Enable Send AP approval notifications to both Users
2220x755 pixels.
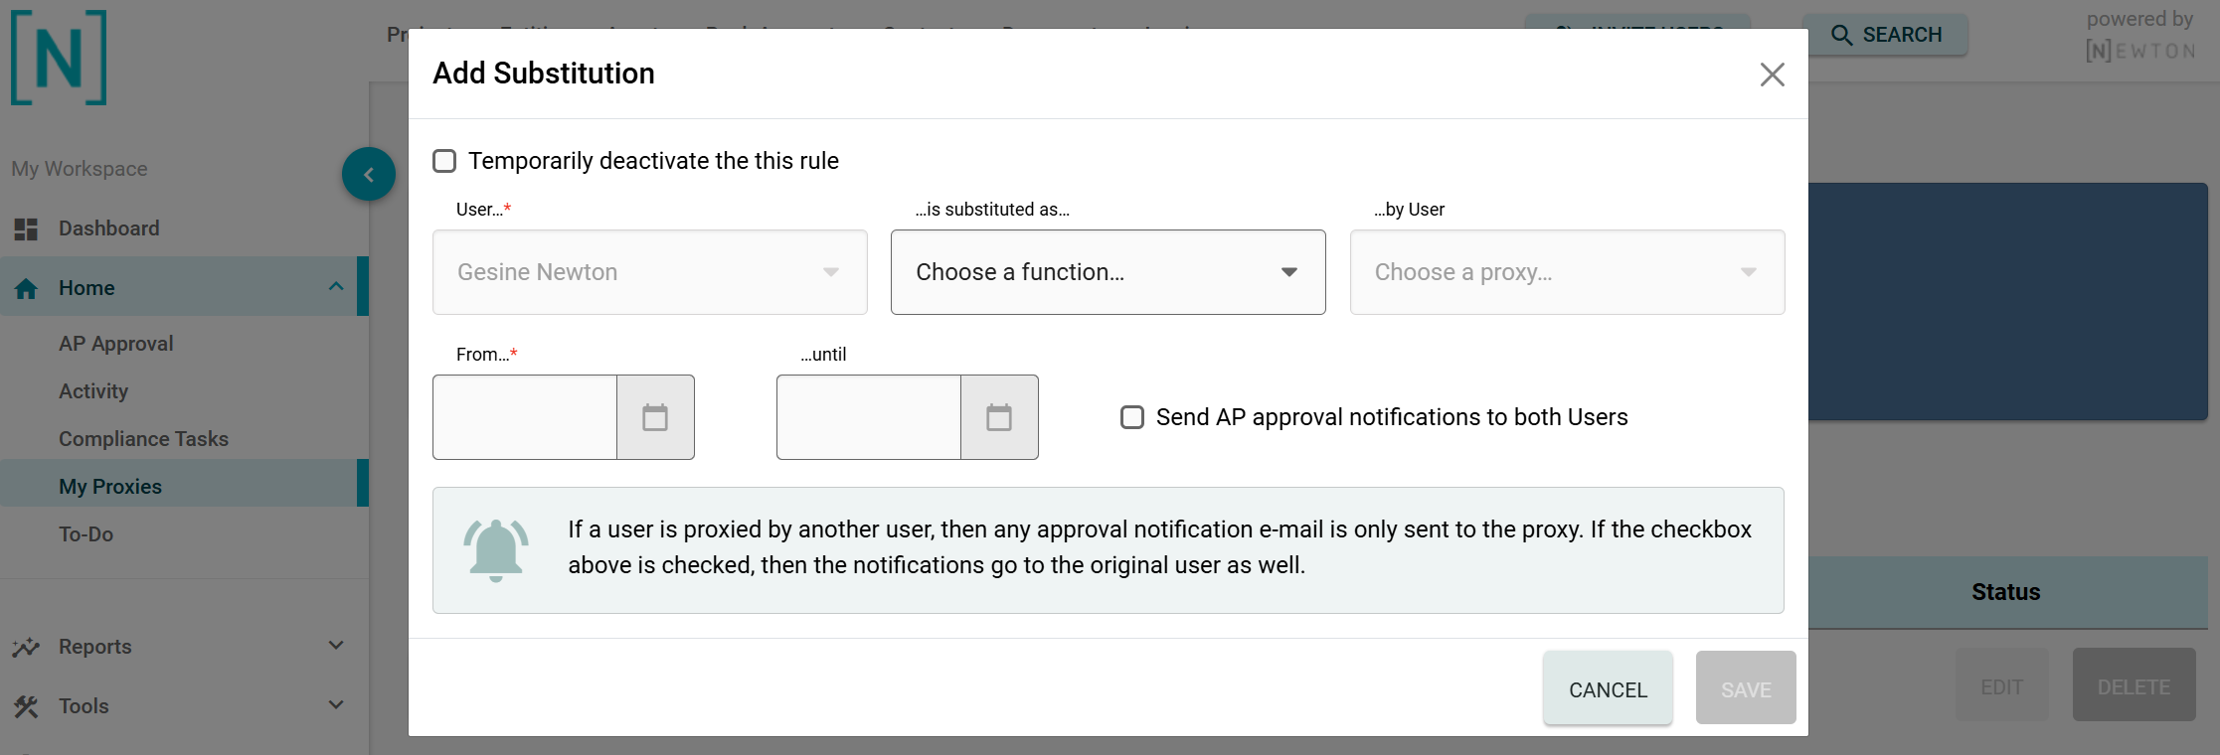[1132, 417]
